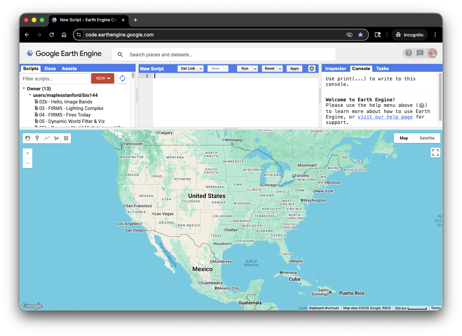
Task: Select the line drawing tool
Action: pyautogui.click(x=47, y=138)
